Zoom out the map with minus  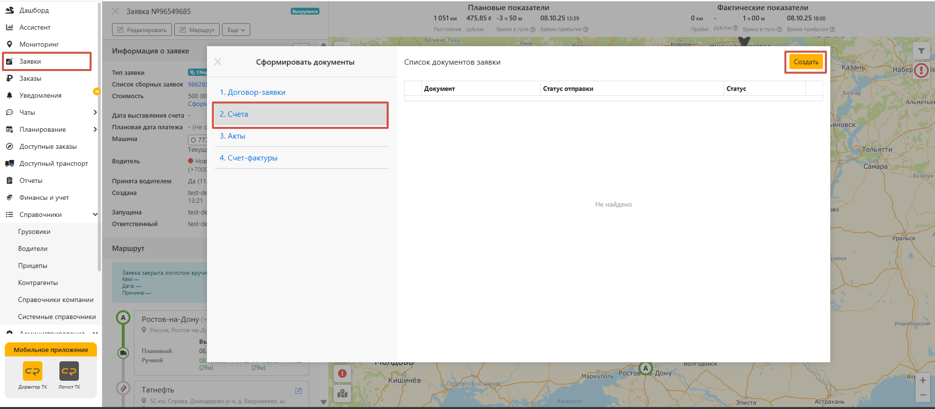pyautogui.click(x=923, y=395)
